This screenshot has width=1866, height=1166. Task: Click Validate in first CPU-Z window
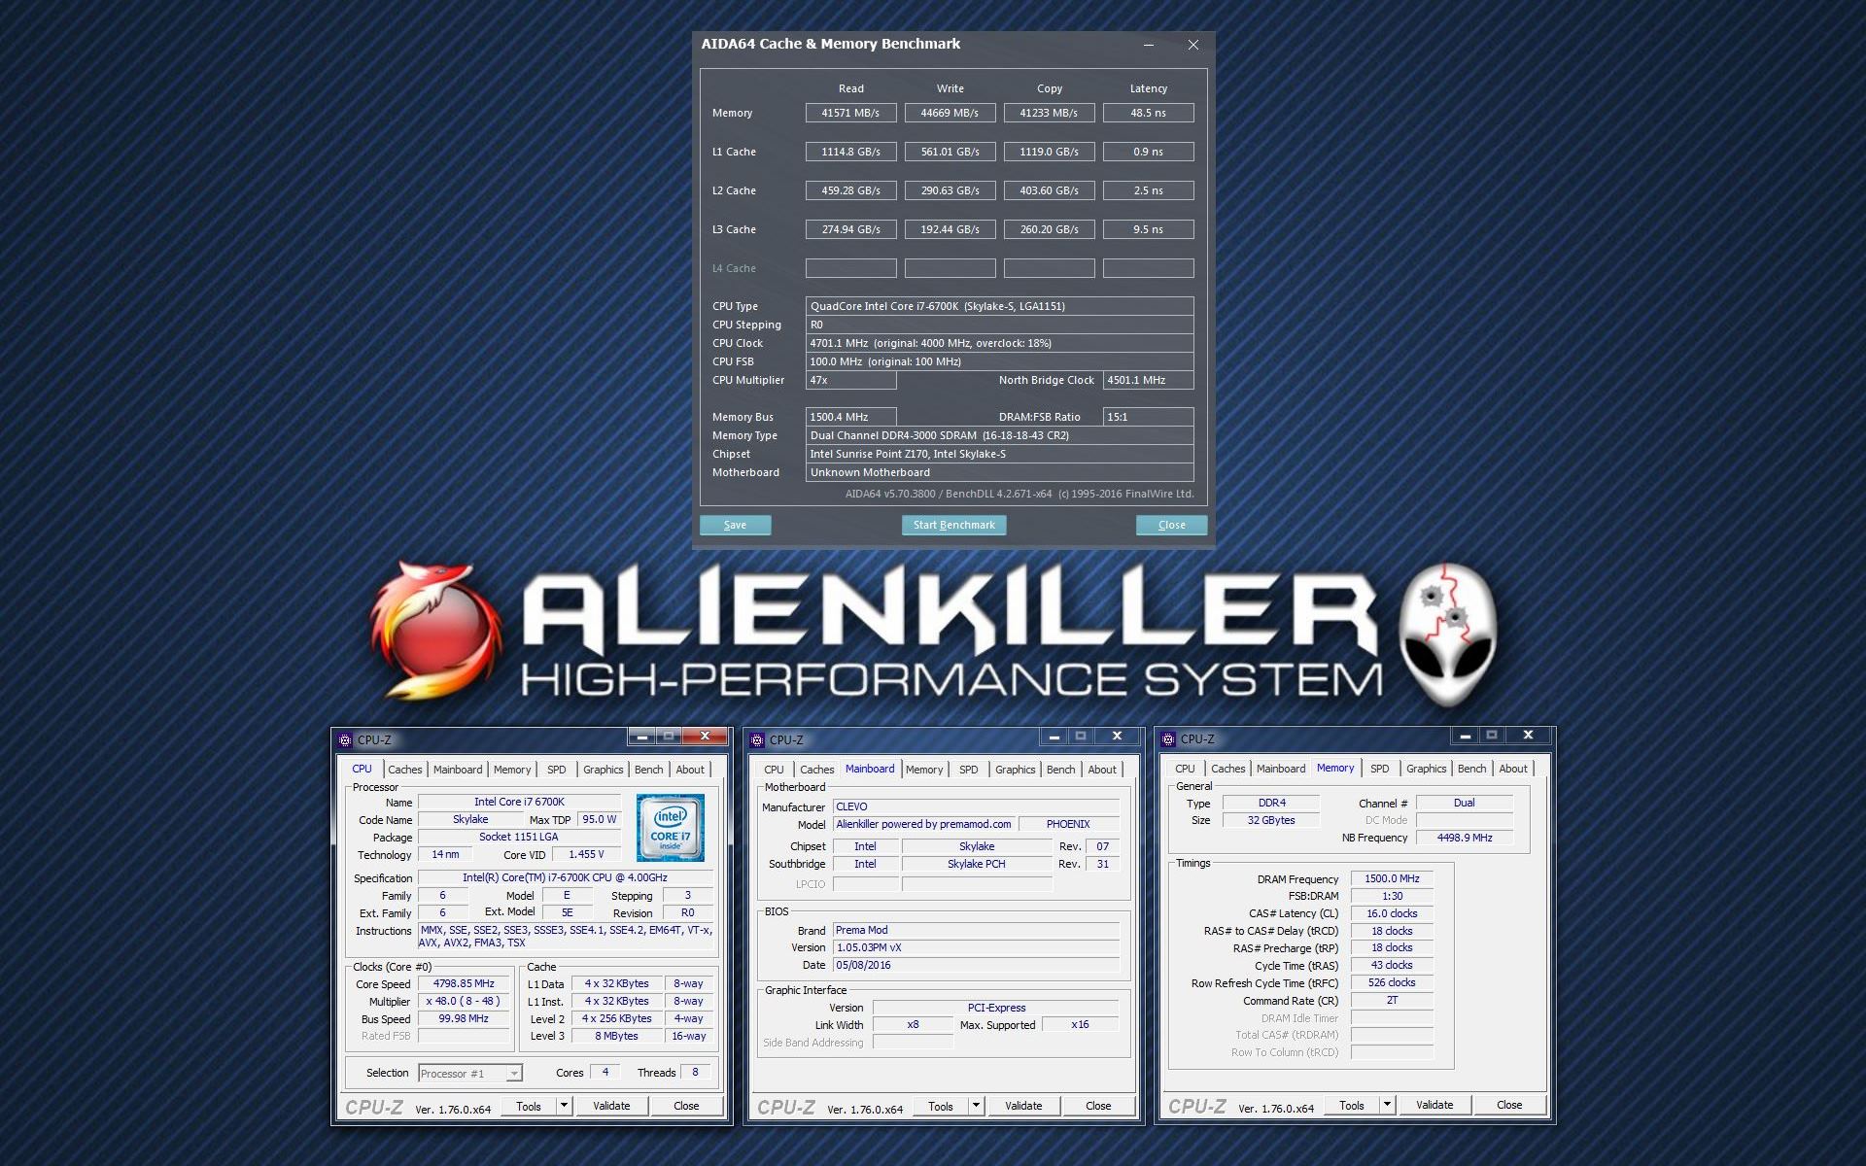611,1106
